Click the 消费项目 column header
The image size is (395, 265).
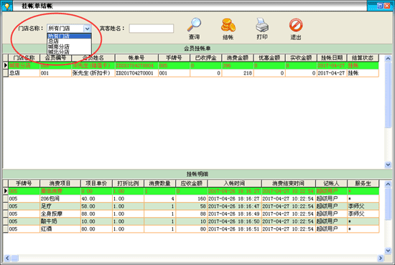tap(60, 183)
